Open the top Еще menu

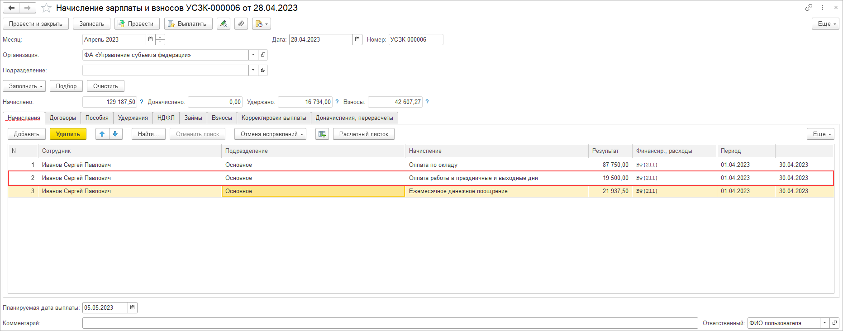[825, 24]
